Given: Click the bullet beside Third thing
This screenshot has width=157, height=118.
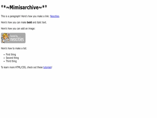Looking at the screenshot, I should click(x=4, y=61).
